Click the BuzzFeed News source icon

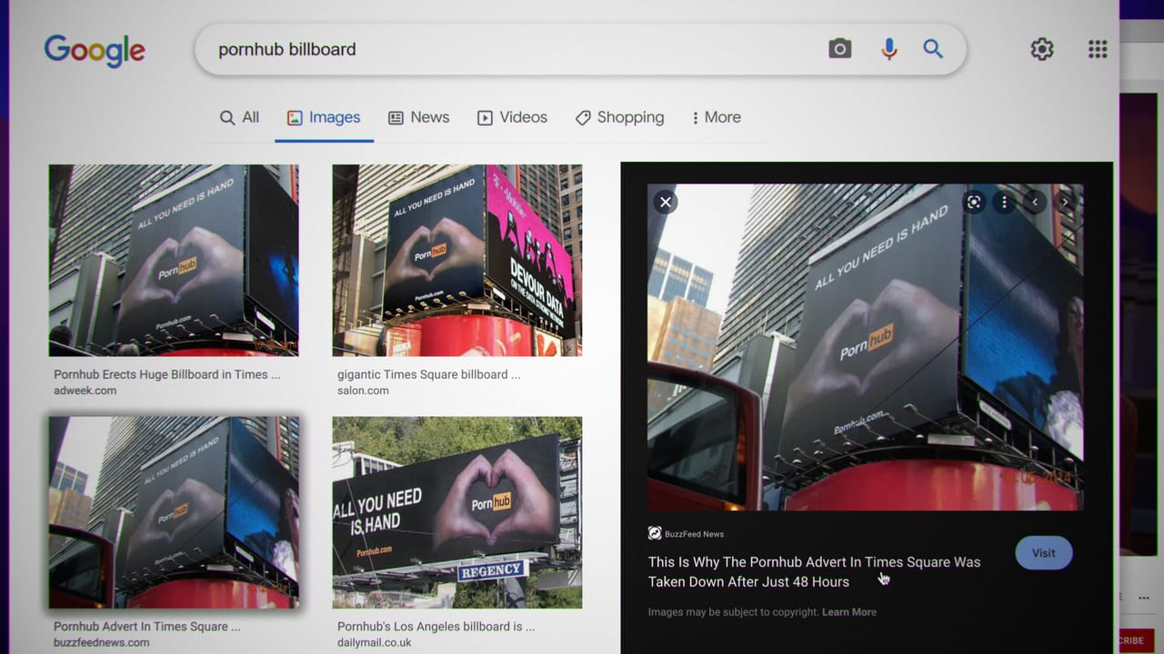click(x=655, y=533)
